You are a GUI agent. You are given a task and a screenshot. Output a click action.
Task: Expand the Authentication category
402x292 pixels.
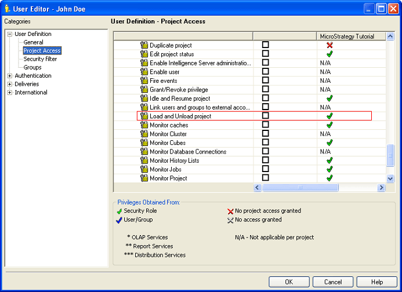tap(10, 76)
